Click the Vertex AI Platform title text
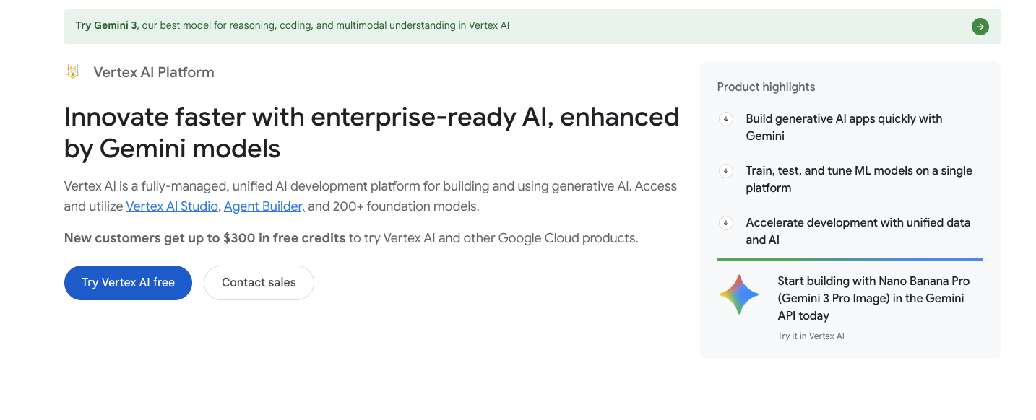1036x420 pixels. point(154,72)
